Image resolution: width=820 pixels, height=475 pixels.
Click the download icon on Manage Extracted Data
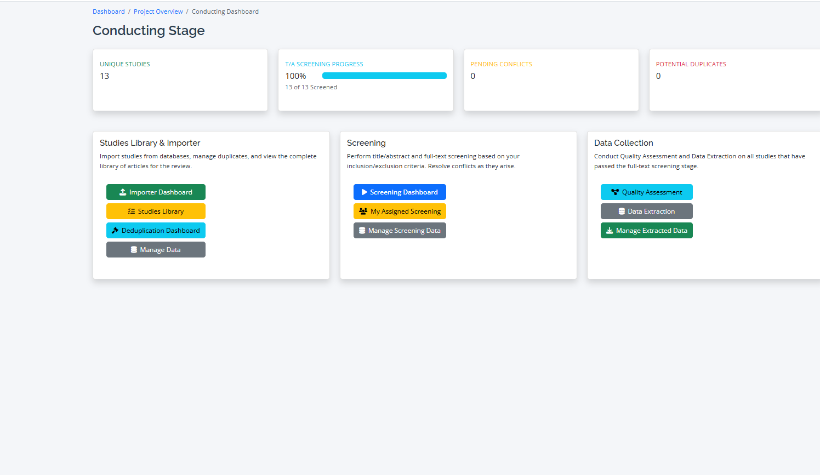[x=610, y=231]
